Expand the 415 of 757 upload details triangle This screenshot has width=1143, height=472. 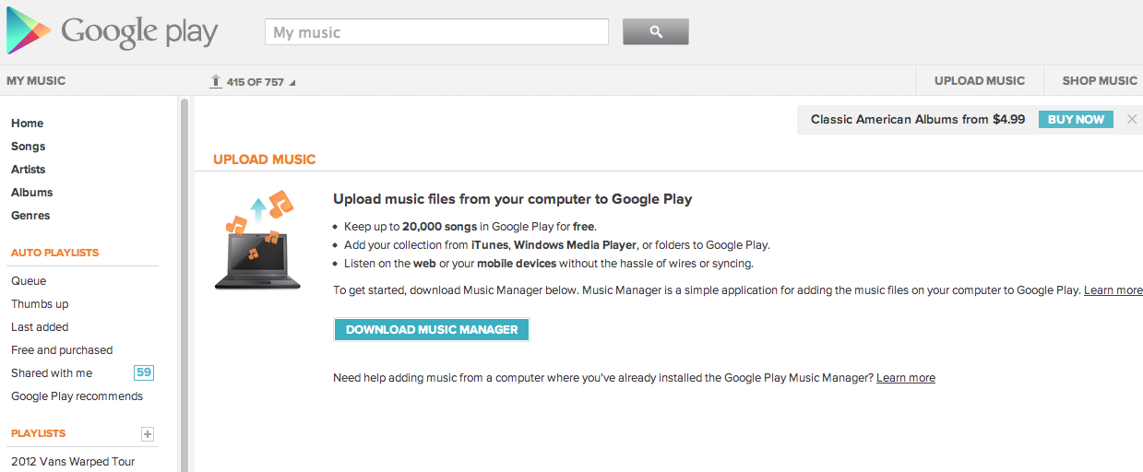[292, 83]
